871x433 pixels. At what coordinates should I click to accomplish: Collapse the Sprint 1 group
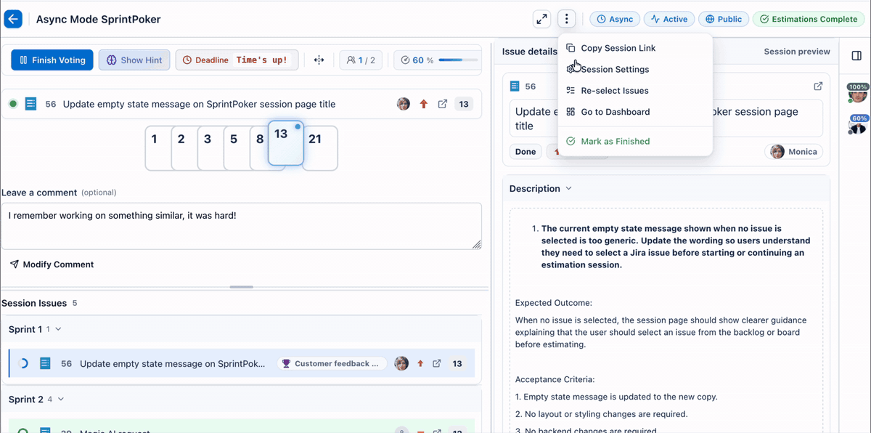pos(59,329)
